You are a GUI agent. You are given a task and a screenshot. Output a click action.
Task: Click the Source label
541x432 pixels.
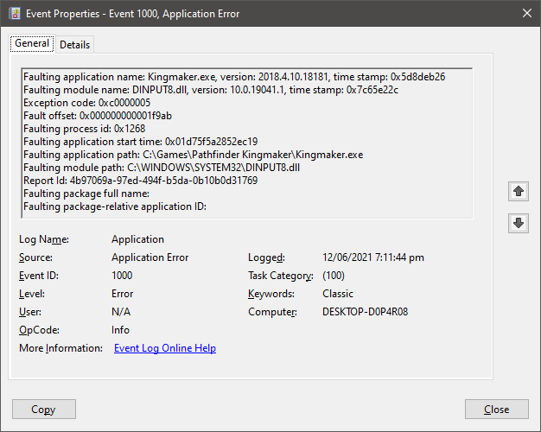tap(35, 257)
